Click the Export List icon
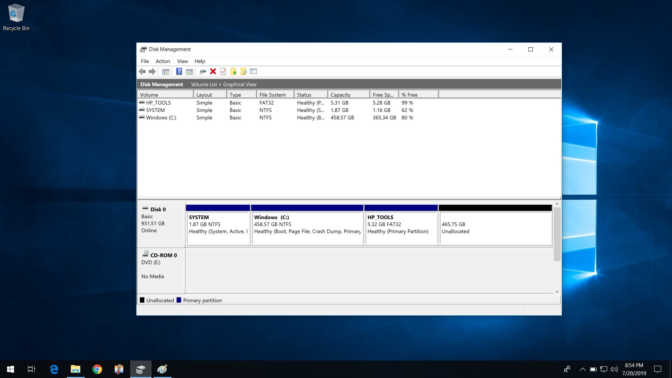The width and height of the screenshot is (672, 378). pos(253,71)
